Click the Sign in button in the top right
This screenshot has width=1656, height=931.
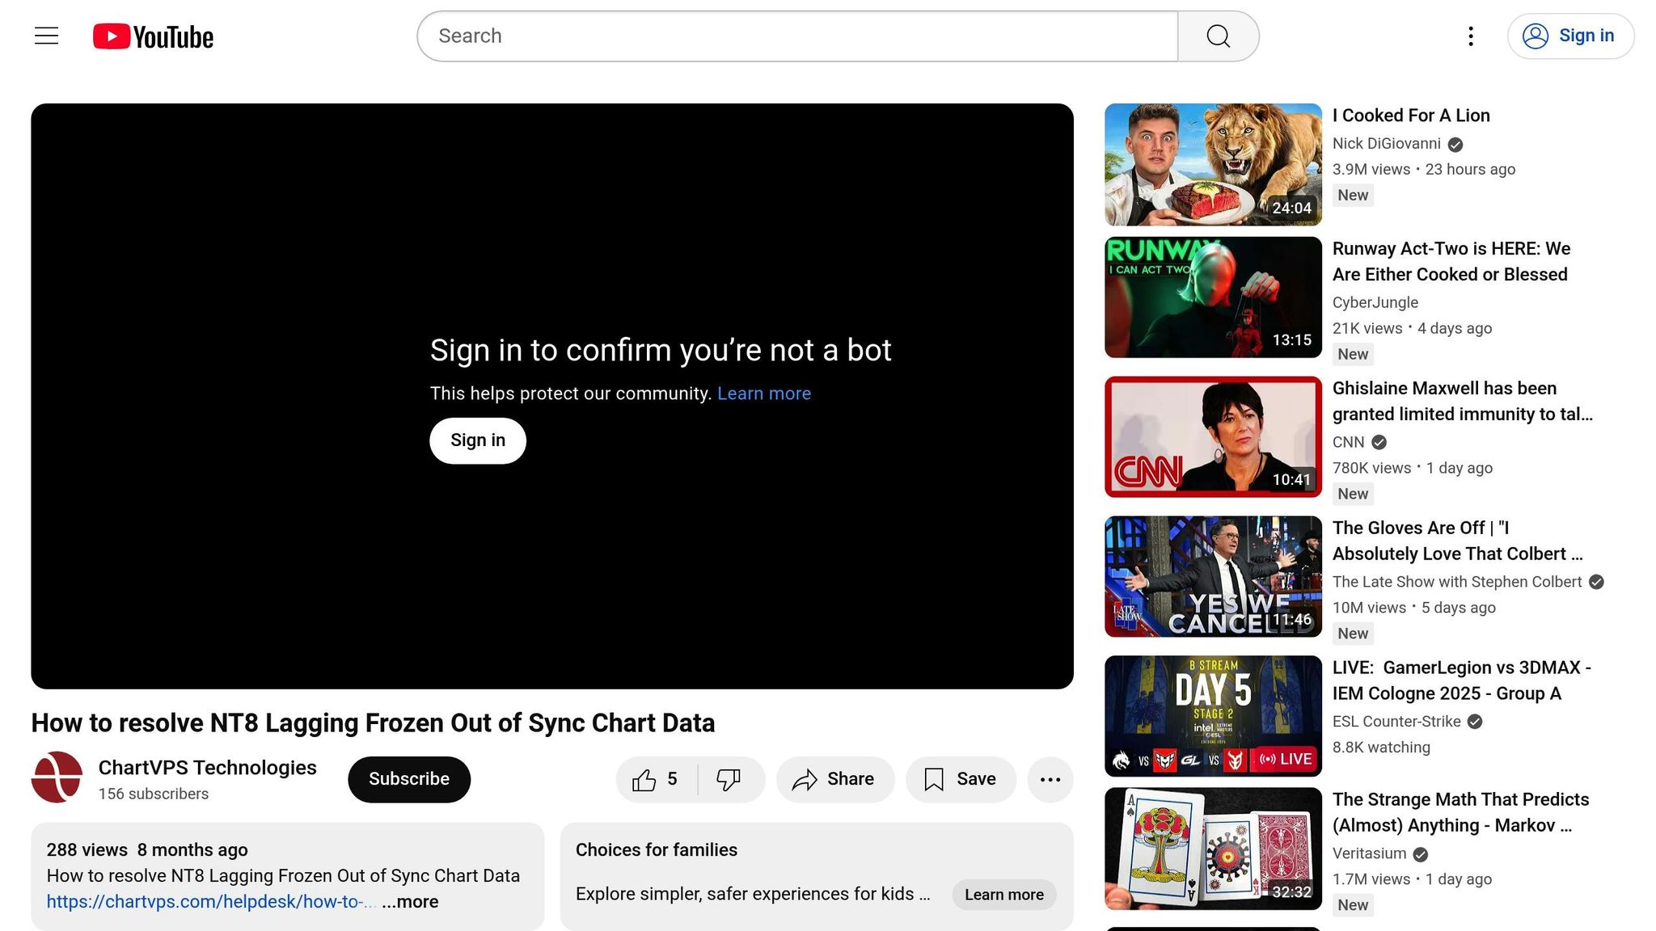point(1569,36)
